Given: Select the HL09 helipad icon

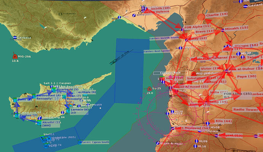Looking at the screenshot, I should tap(197, 141).
